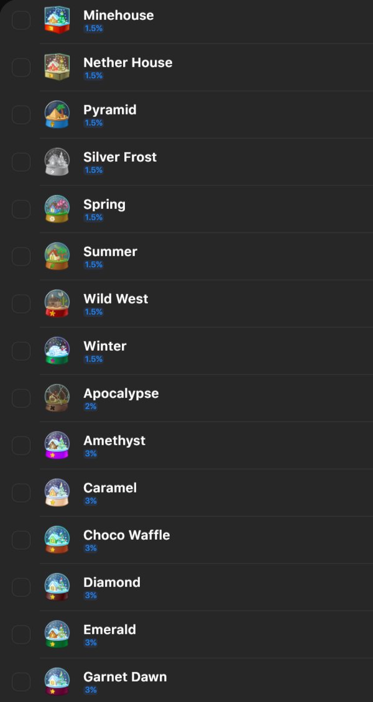Click the Garnet Dawn globe icon
This screenshot has width=373, height=702.
tap(57, 681)
